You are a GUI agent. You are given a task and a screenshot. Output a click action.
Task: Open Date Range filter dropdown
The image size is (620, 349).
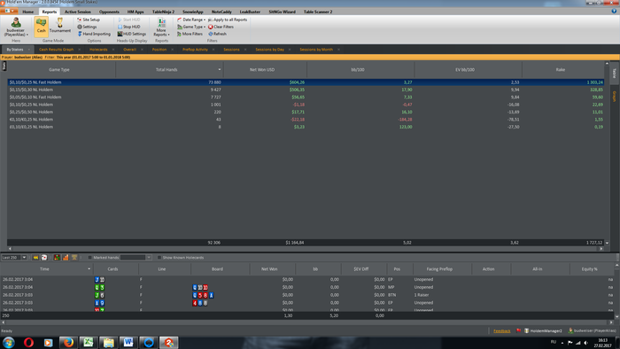[191, 19]
